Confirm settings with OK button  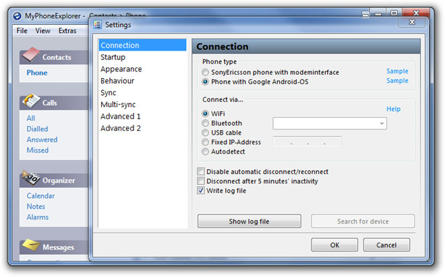click(x=334, y=245)
